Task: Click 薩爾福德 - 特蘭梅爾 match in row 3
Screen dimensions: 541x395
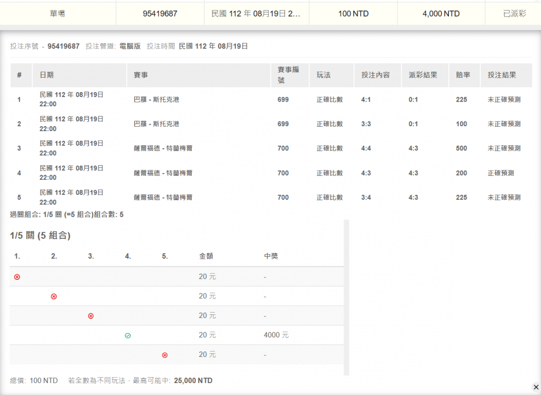Action: (163, 149)
